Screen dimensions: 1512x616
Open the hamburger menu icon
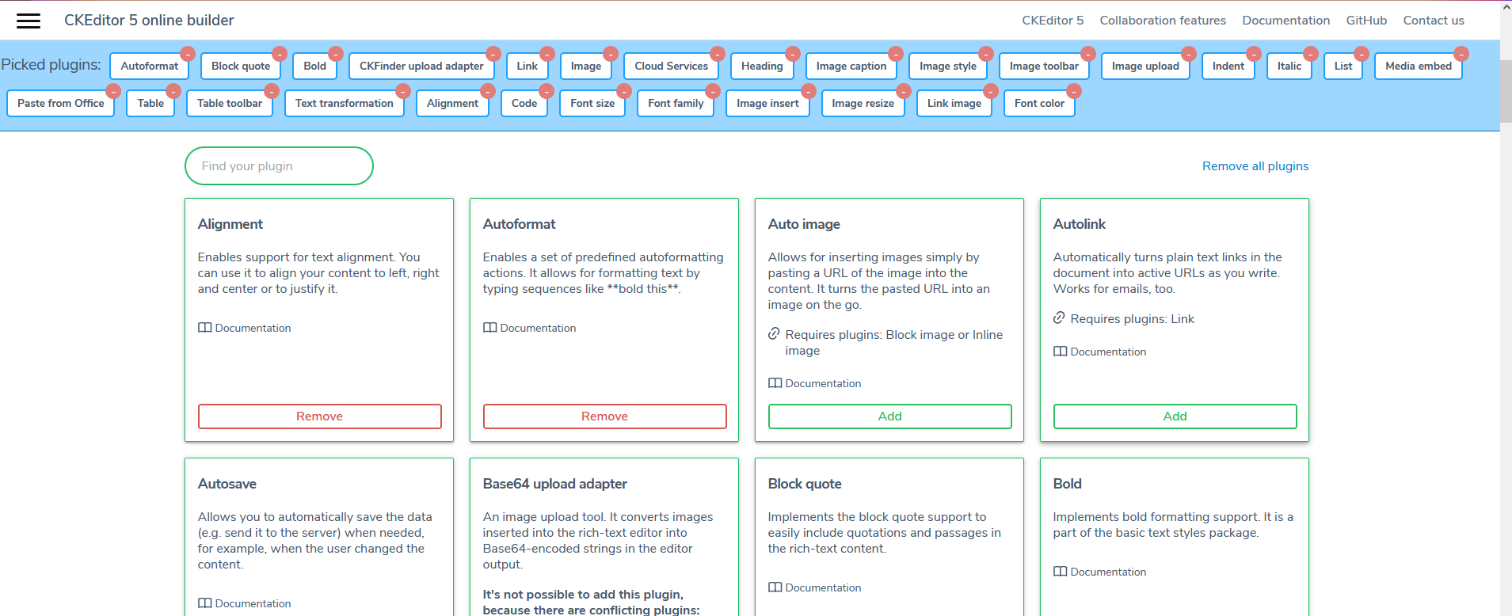[29, 21]
